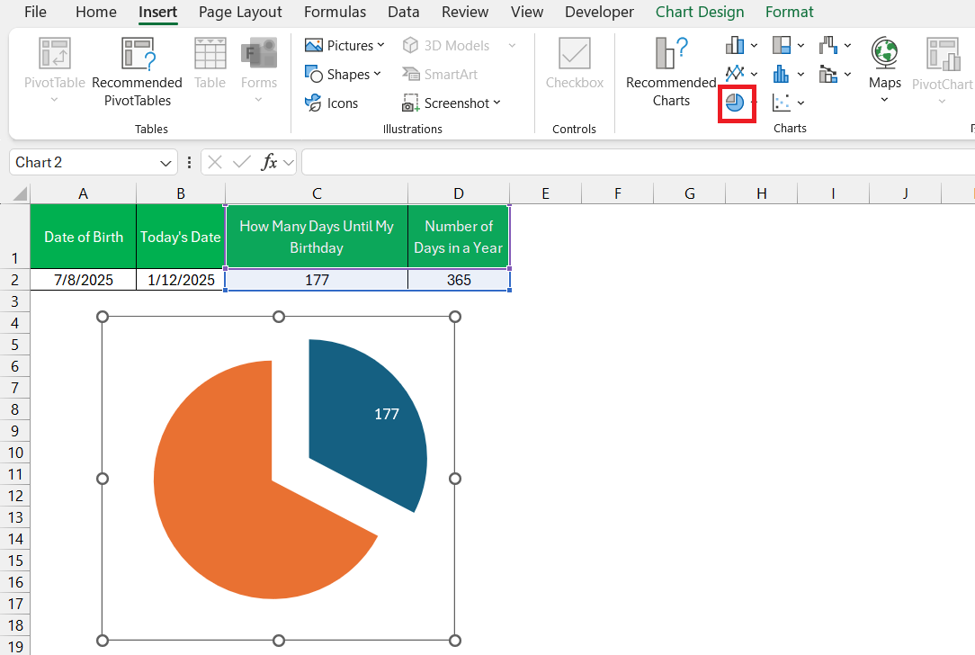Switch to the Review tab
975x655 pixels.
[x=464, y=12]
